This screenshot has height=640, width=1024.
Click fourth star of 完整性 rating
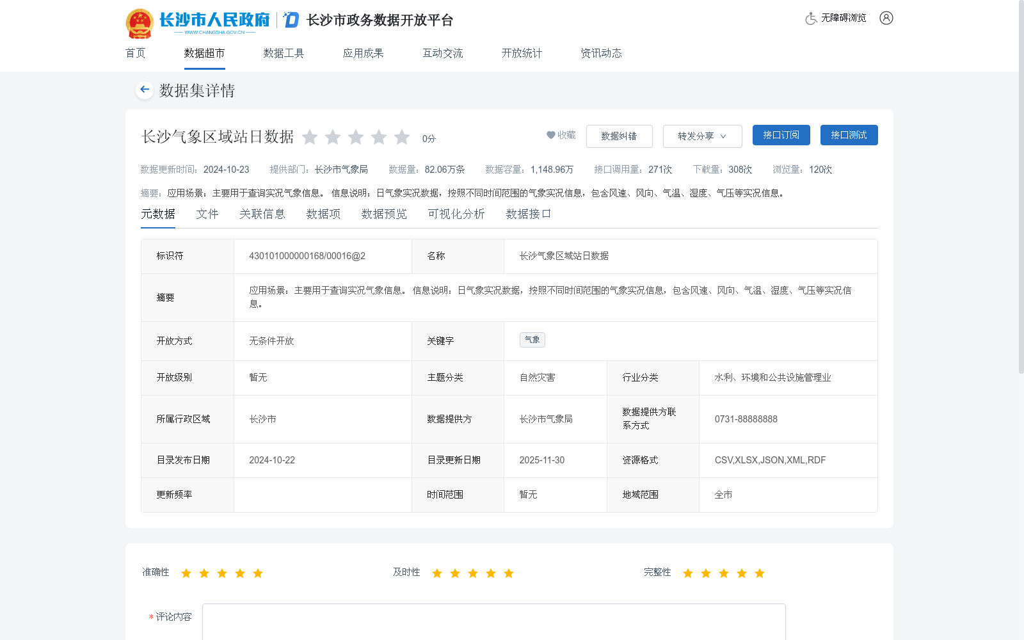742,573
